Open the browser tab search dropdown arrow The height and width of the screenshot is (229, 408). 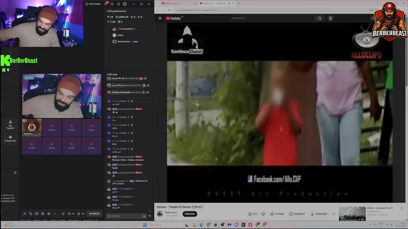[x=157, y=3]
